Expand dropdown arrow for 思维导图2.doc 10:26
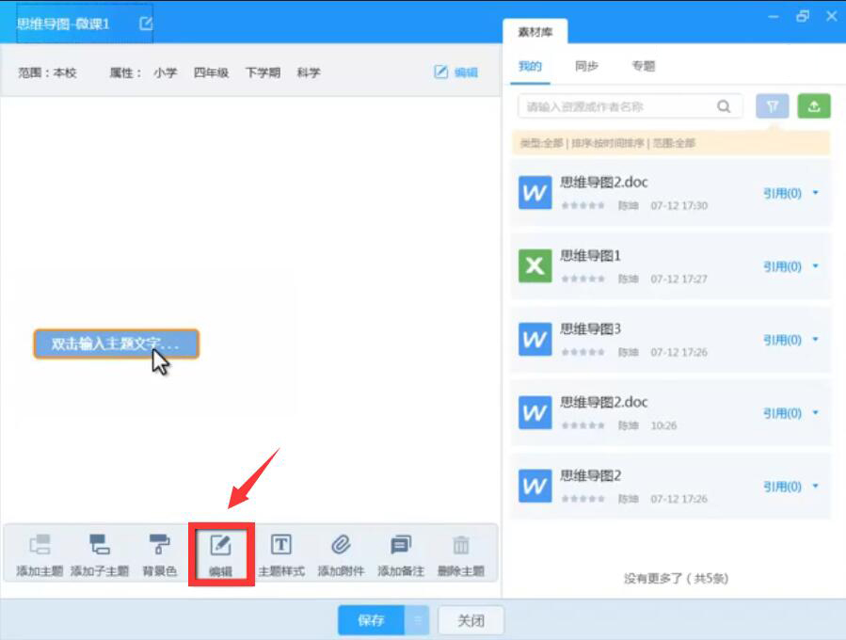This screenshot has width=846, height=640. click(x=815, y=413)
